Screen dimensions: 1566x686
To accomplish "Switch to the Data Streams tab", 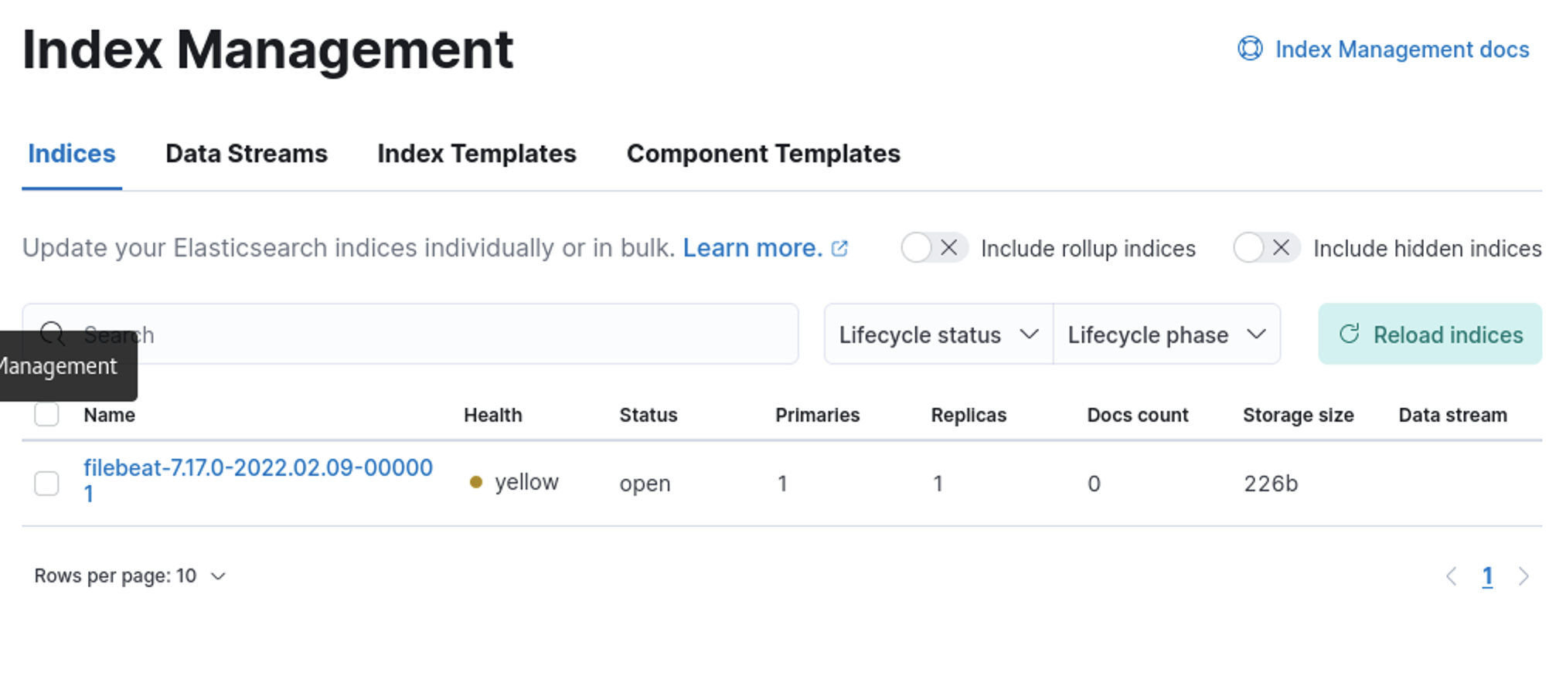I will [x=247, y=154].
